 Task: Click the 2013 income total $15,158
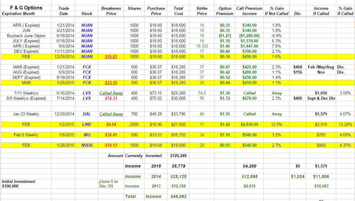(x=178, y=186)
